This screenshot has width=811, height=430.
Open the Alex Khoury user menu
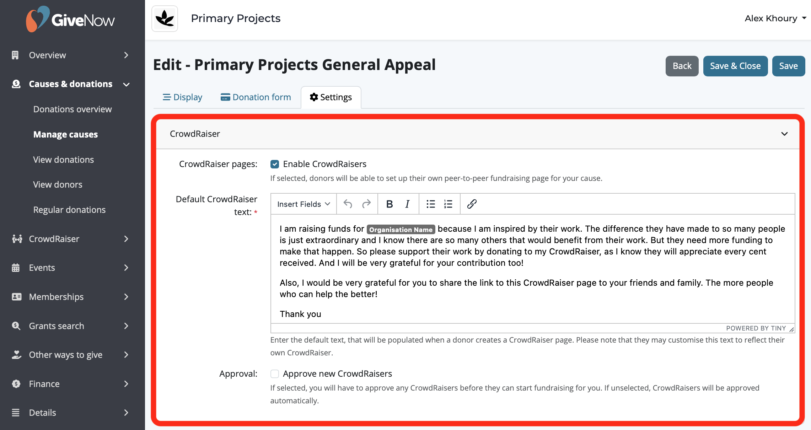point(775,18)
